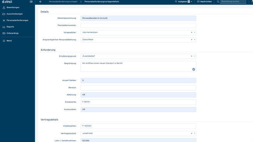Click the Ausschreibungen sidebar icon
The width and height of the screenshot is (253, 142).
click(4, 14)
